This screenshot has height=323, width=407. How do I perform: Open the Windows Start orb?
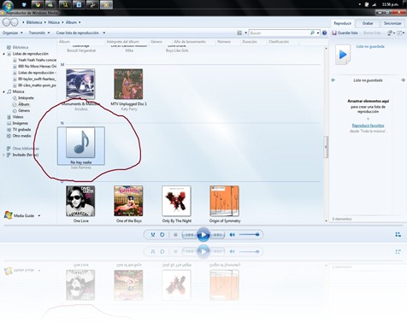pos(8,5)
